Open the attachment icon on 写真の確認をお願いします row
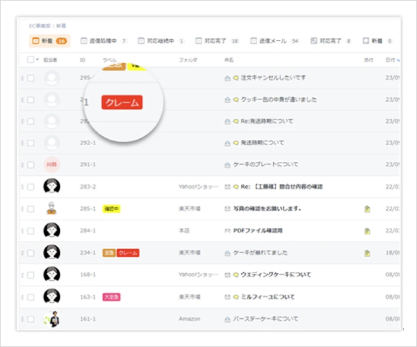 click(x=367, y=209)
